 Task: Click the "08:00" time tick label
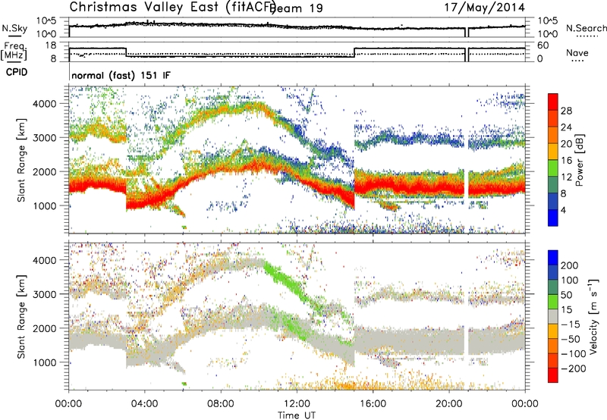coord(221,404)
